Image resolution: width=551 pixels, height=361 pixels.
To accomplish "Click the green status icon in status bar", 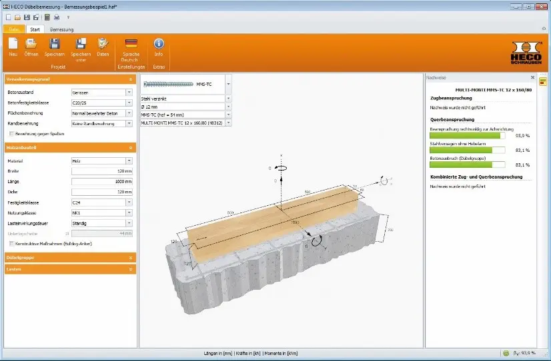I will (x=506, y=353).
